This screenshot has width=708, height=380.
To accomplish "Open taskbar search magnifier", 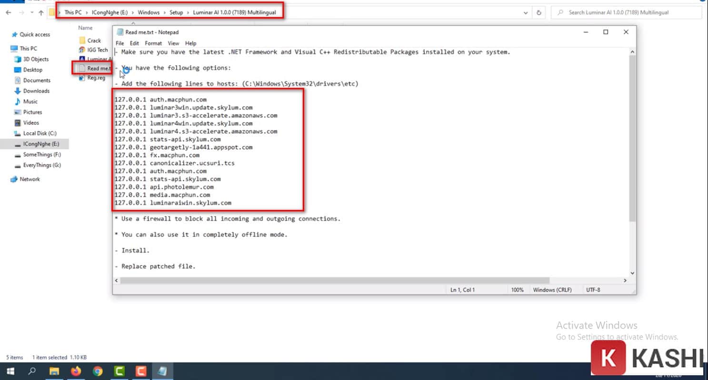I will pyautogui.click(x=32, y=371).
